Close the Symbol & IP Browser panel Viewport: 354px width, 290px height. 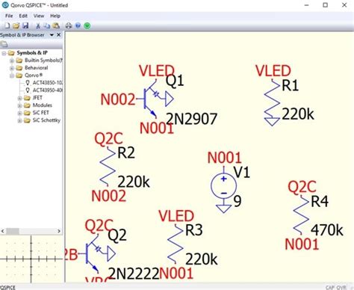pyautogui.click(x=59, y=35)
